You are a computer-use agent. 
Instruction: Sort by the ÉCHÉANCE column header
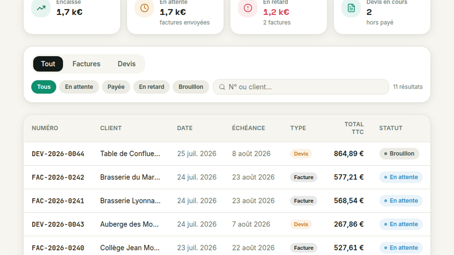tap(248, 128)
